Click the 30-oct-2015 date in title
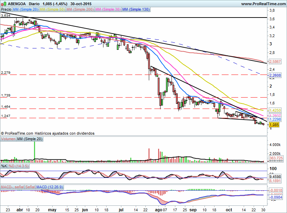 pos(81,4)
